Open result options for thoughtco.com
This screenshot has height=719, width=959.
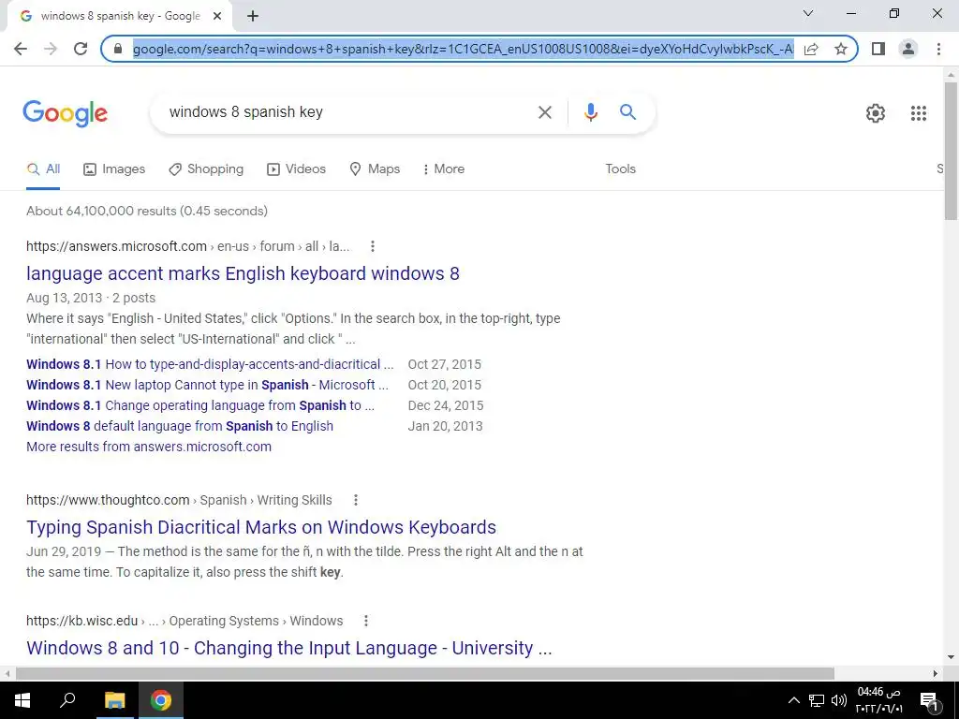[x=355, y=500]
